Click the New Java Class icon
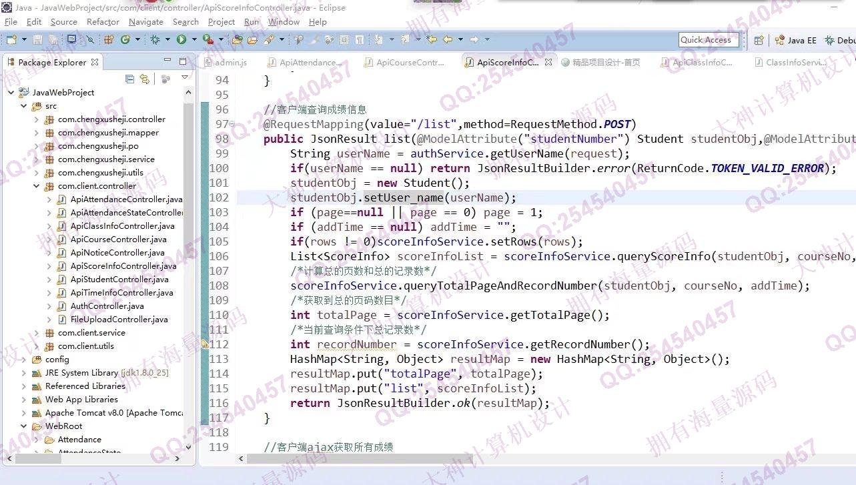This screenshot has width=856, height=485. pos(125,39)
